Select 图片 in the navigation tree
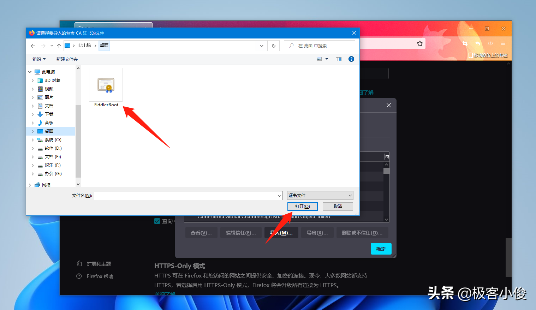The image size is (536, 310). click(x=49, y=97)
